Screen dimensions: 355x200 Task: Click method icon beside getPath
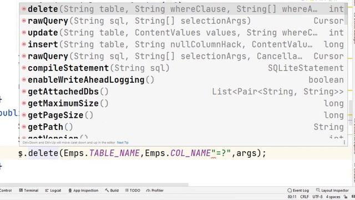(24, 127)
